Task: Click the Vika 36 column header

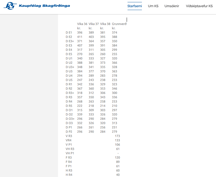Action: [x=82, y=24]
